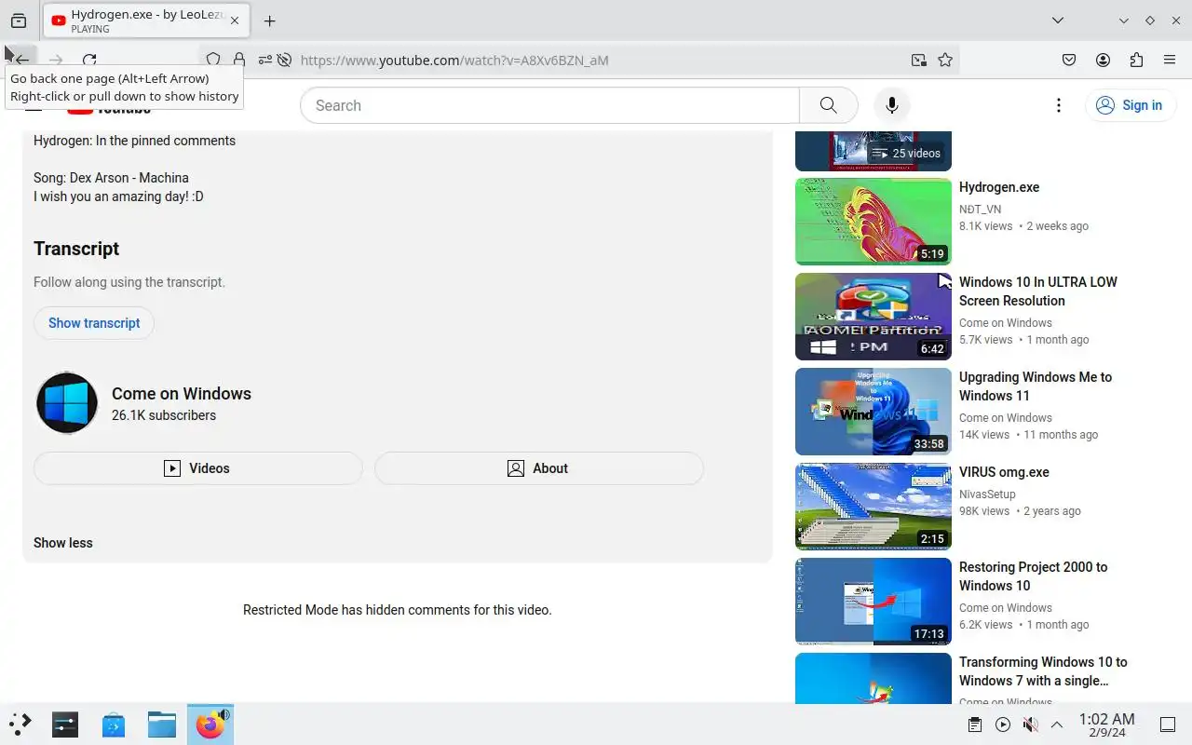Reload the current YouTube page
The image size is (1192, 745).
pos(89,60)
